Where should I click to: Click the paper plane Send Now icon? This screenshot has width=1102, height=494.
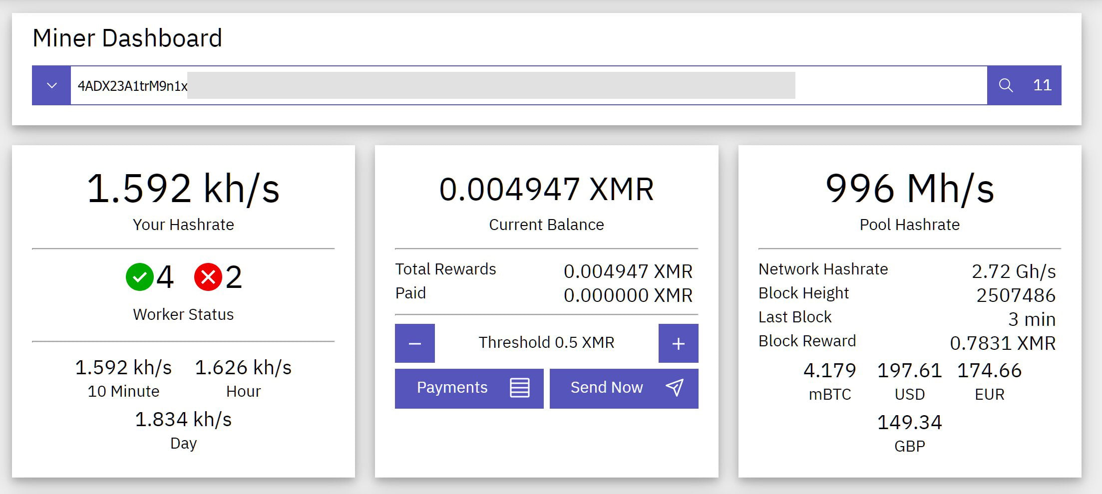pyautogui.click(x=675, y=388)
